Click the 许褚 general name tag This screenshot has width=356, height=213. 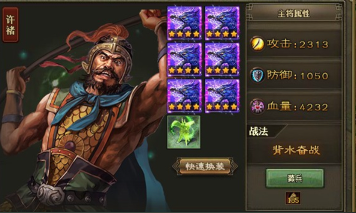(10, 25)
